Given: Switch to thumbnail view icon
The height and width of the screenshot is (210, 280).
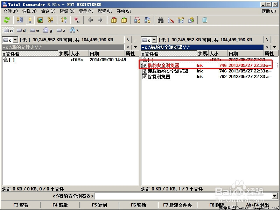Looking at the screenshot, I should (40, 20).
